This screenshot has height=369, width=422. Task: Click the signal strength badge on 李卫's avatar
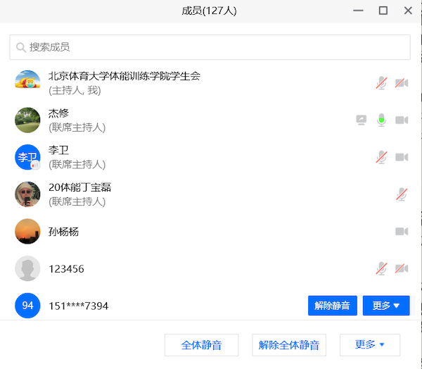coord(35,165)
